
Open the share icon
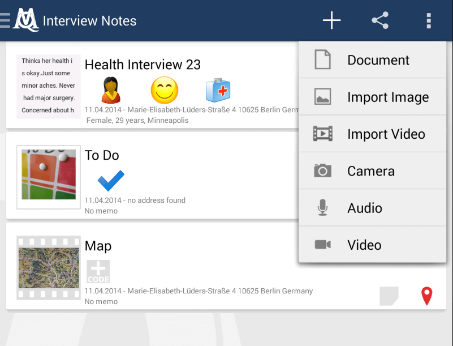(380, 20)
